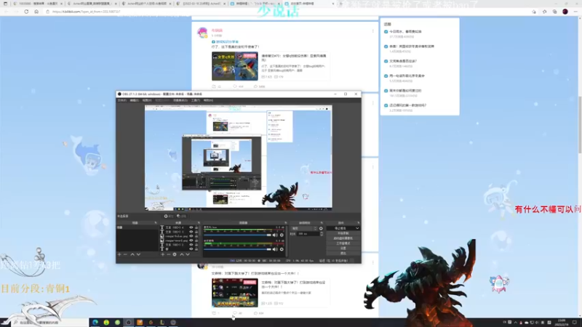Toggle visibility of last source row

click(x=191, y=249)
